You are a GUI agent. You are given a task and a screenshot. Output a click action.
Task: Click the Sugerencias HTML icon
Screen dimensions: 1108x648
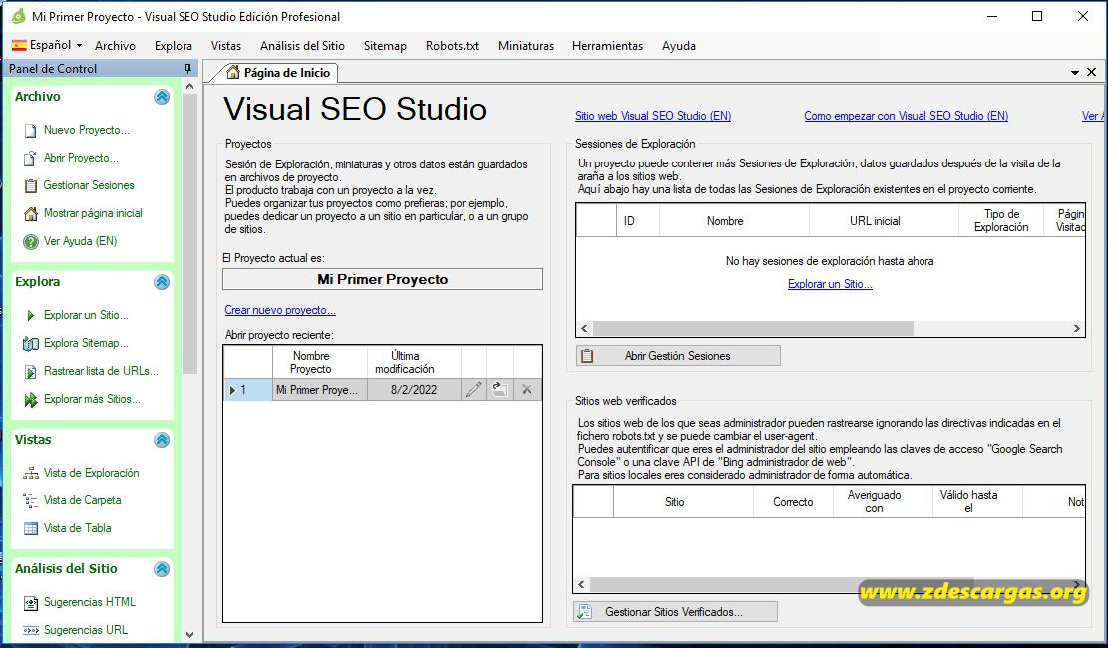pos(30,603)
